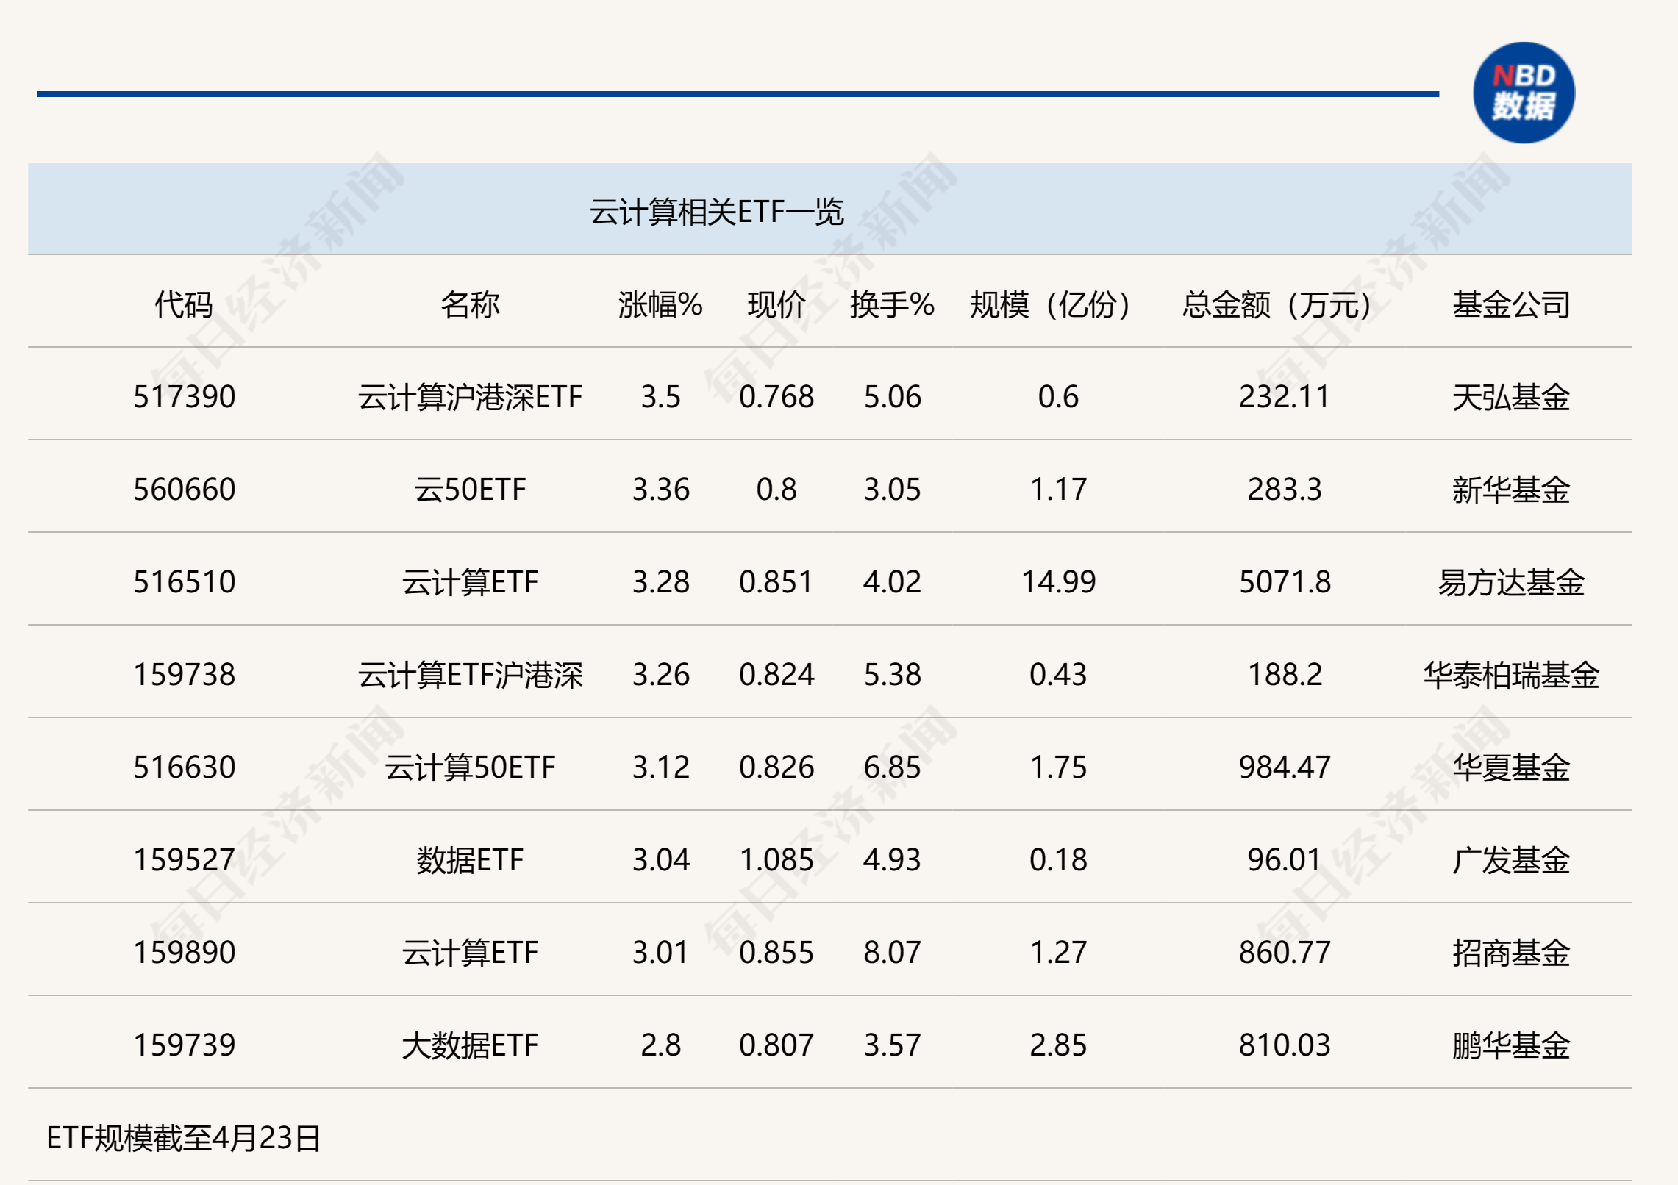This screenshot has height=1185, width=1678.
Task: Click the 860.77 total amount cell
Action: pyautogui.click(x=1285, y=953)
